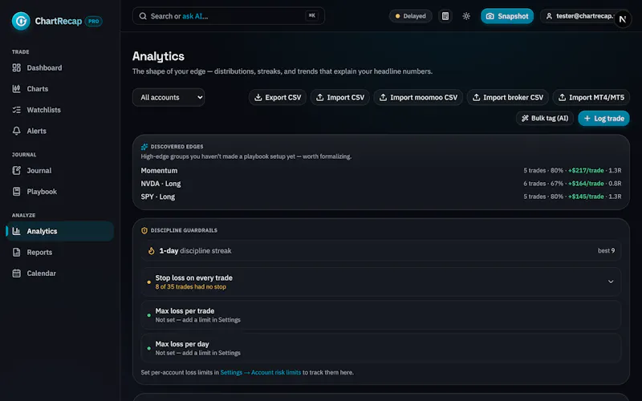Click the flame streak icon
Image resolution: width=642 pixels, height=401 pixels.
point(151,251)
